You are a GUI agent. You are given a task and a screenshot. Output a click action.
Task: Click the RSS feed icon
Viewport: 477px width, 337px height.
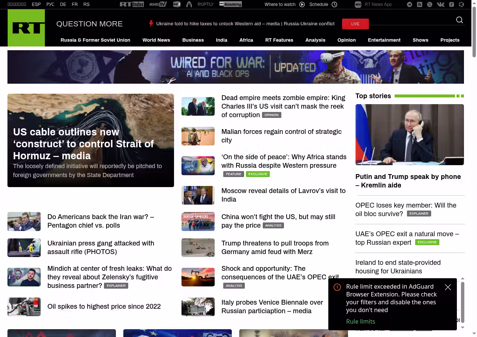coord(420,4)
